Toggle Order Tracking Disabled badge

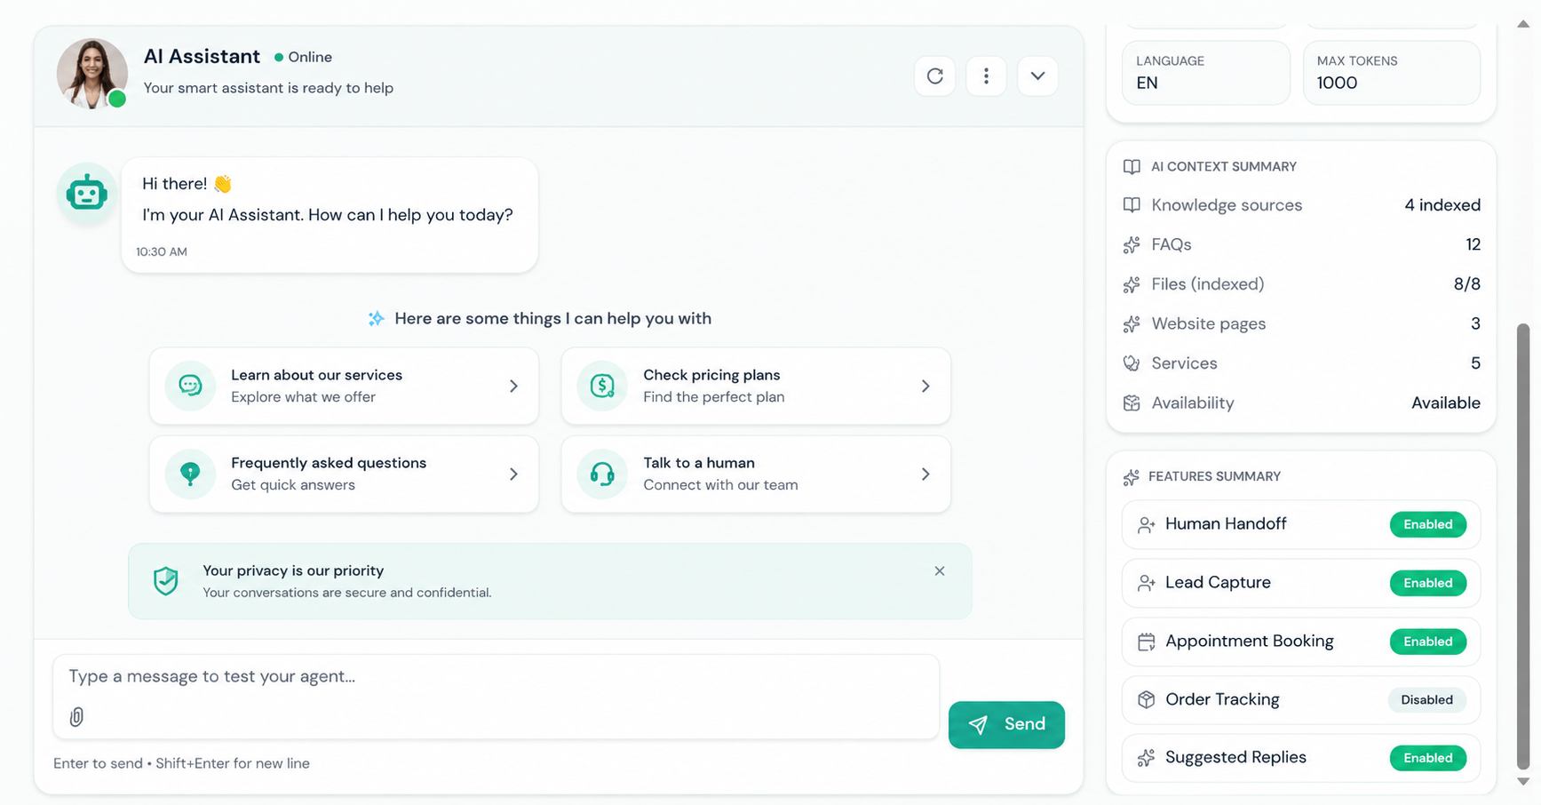[x=1427, y=699]
